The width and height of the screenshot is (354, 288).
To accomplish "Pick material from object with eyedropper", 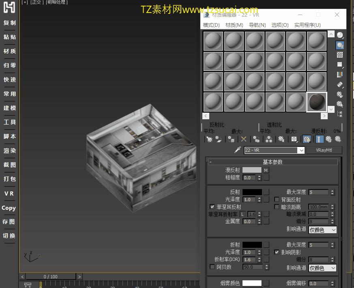I will (238, 150).
